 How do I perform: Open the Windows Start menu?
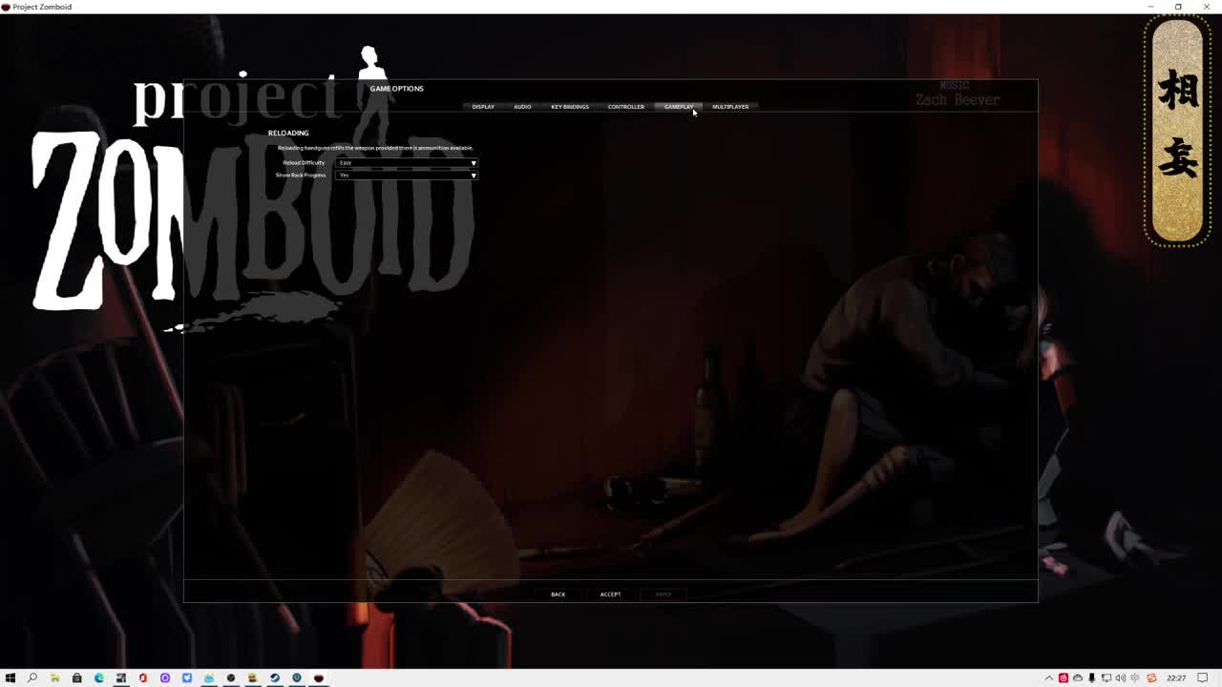[11, 678]
